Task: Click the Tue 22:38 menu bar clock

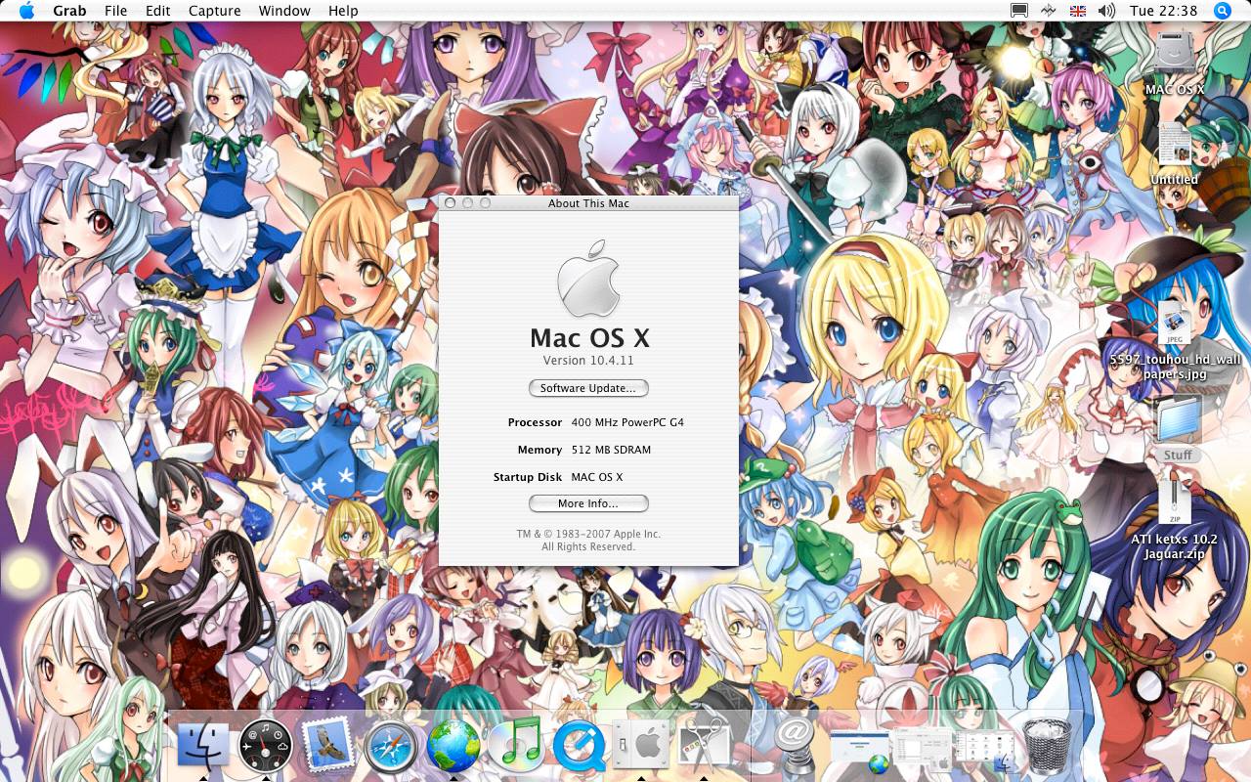Action: click(1163, 11)
